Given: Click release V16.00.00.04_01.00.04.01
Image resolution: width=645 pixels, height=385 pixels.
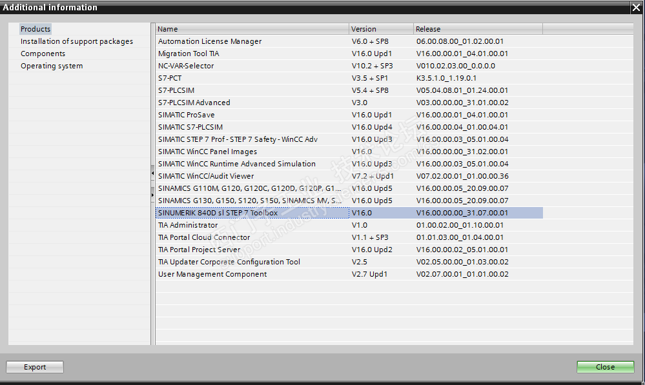Looking at the screenshot, I should pos(462,127).
